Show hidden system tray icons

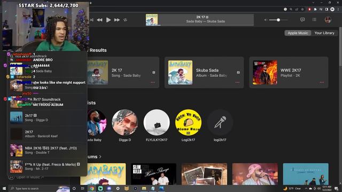point(306,188)
